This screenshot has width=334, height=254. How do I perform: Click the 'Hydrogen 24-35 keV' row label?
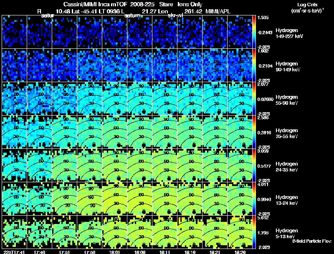[287, 167]
